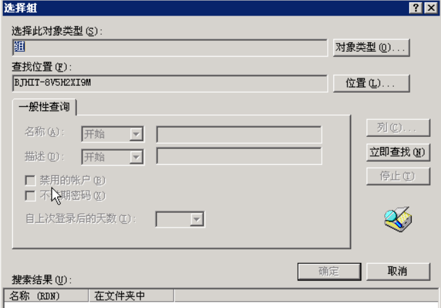Click the help question mark button

click(x=415, y=8)
